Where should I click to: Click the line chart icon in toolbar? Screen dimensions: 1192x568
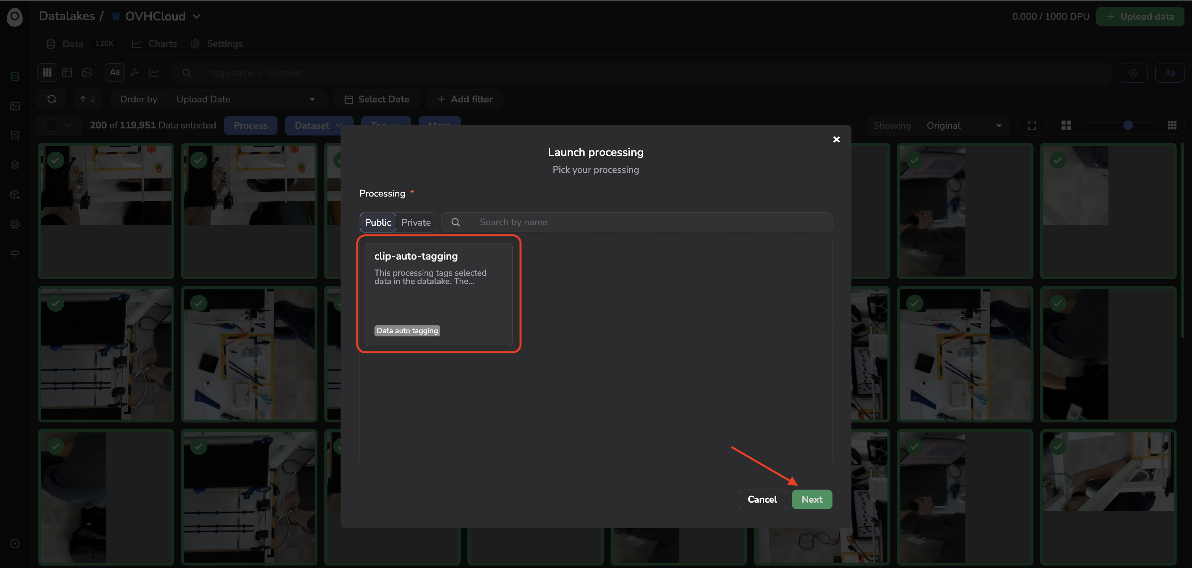tap(154, 72)
